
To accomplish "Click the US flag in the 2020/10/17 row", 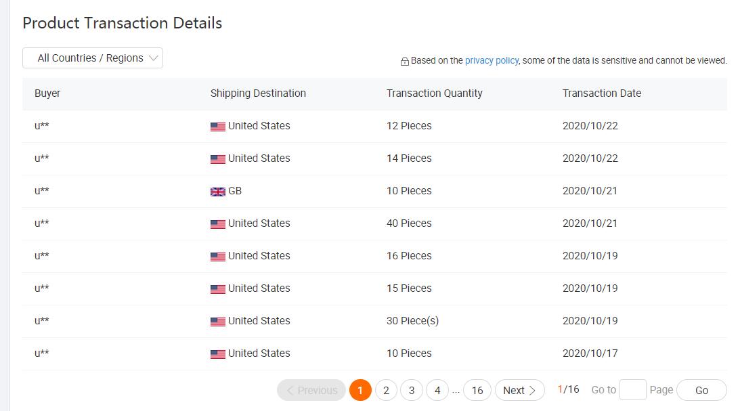I will (217, 354).
